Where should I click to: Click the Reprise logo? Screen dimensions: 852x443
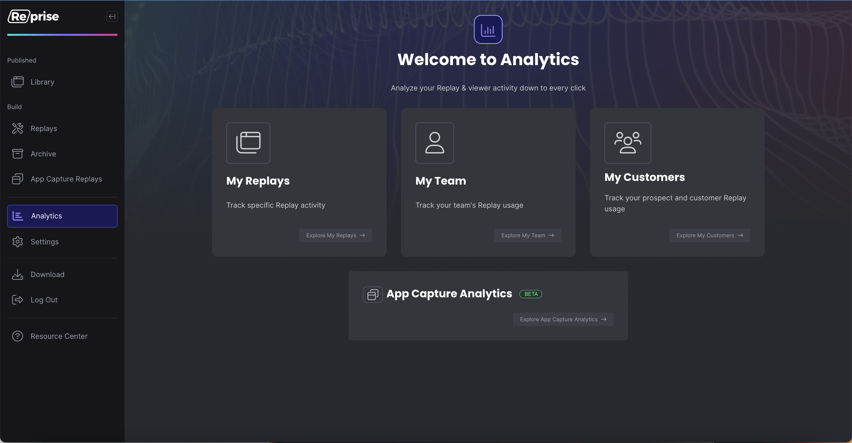[x=33, y=16]
